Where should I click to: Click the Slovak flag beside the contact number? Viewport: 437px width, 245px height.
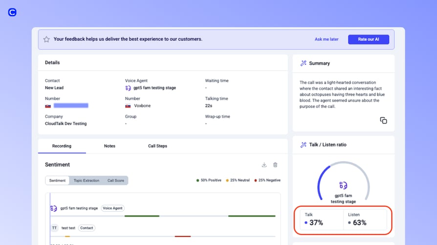tap(48, 106)
